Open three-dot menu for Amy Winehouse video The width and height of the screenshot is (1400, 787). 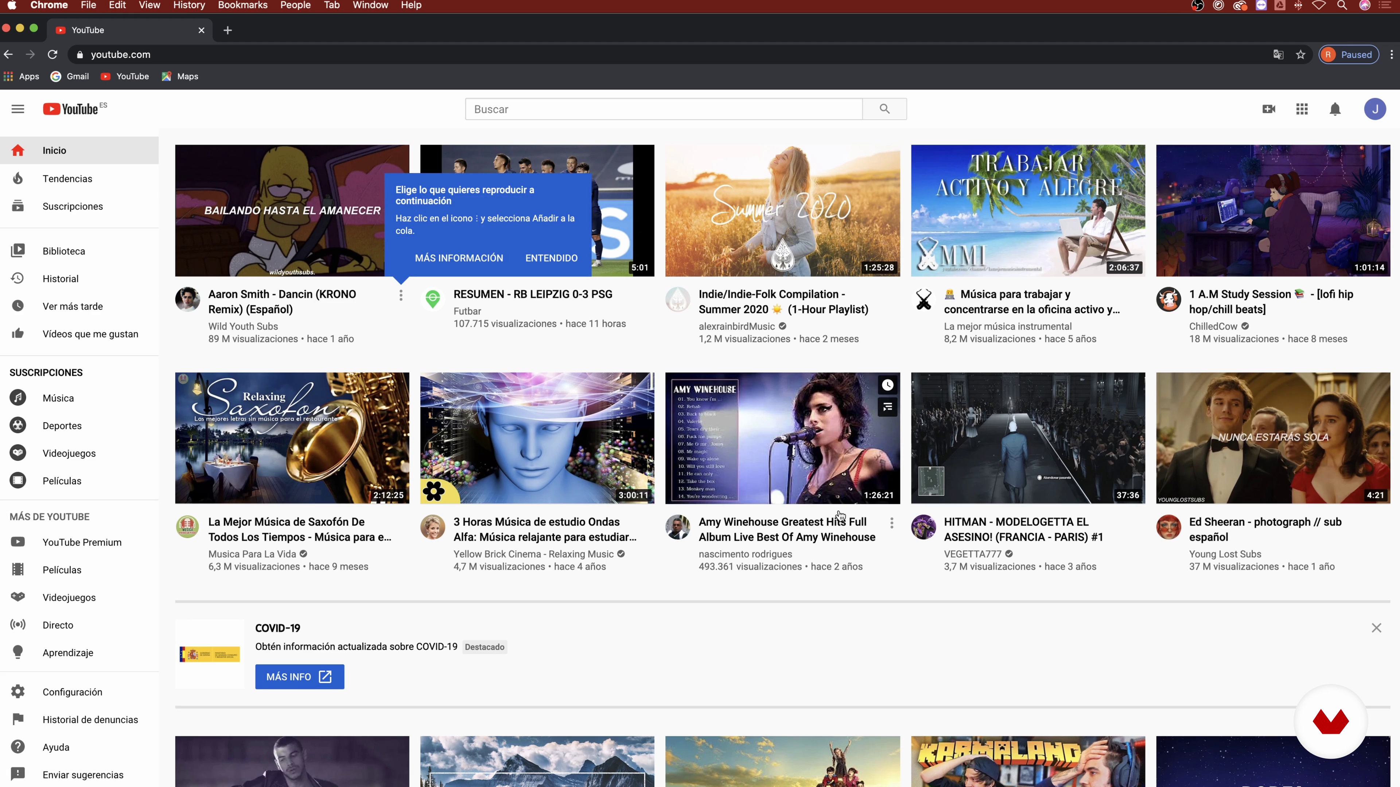click(x=891, y=522)
